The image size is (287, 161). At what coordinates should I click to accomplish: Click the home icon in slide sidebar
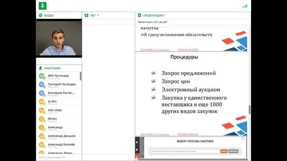click(137, 142)
